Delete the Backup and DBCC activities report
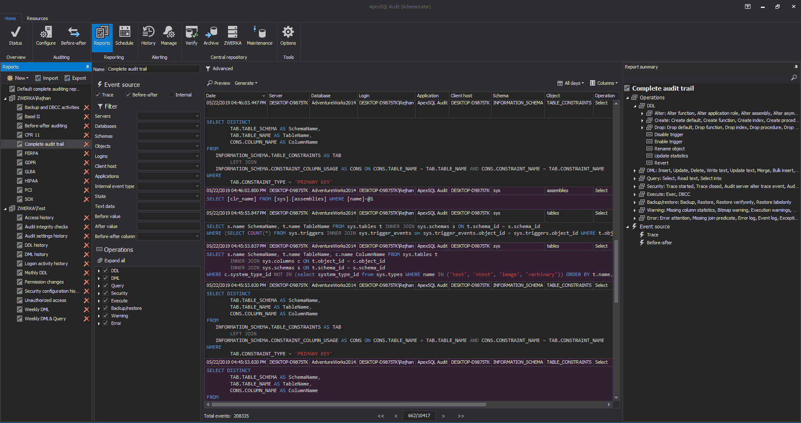Viewport: 801px width, 423px height. [86, 108]
